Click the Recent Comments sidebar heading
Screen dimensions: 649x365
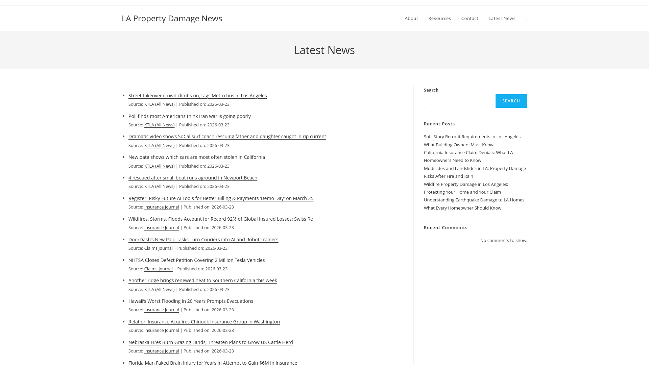click(446, 228)
